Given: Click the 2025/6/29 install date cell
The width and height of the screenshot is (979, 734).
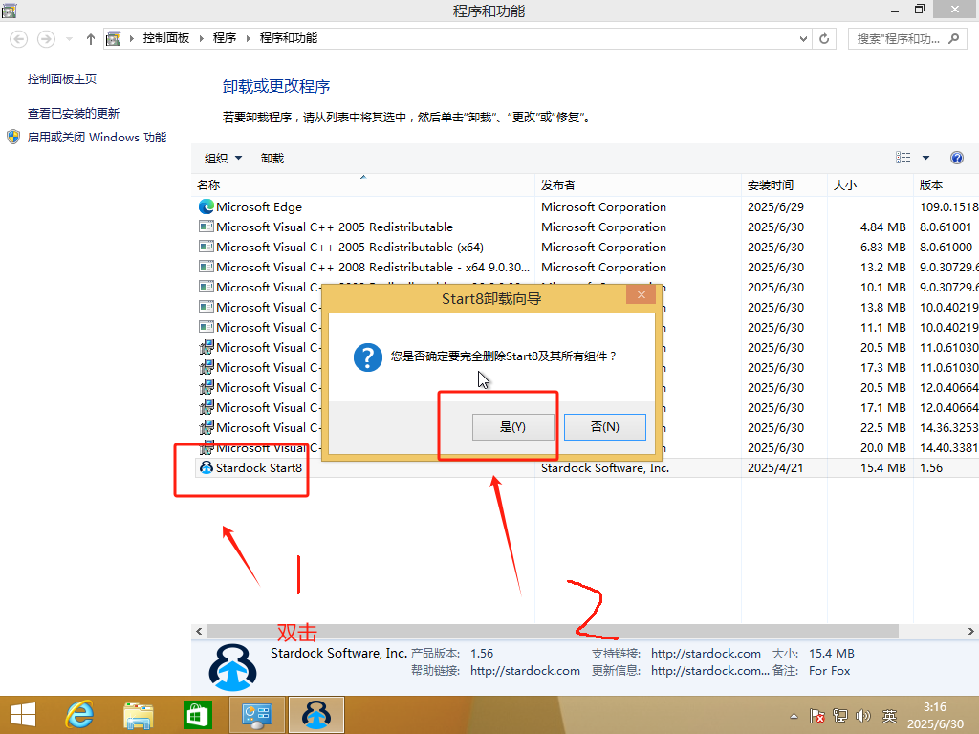Looking at the screenshot, I should (x=775, y=206).
